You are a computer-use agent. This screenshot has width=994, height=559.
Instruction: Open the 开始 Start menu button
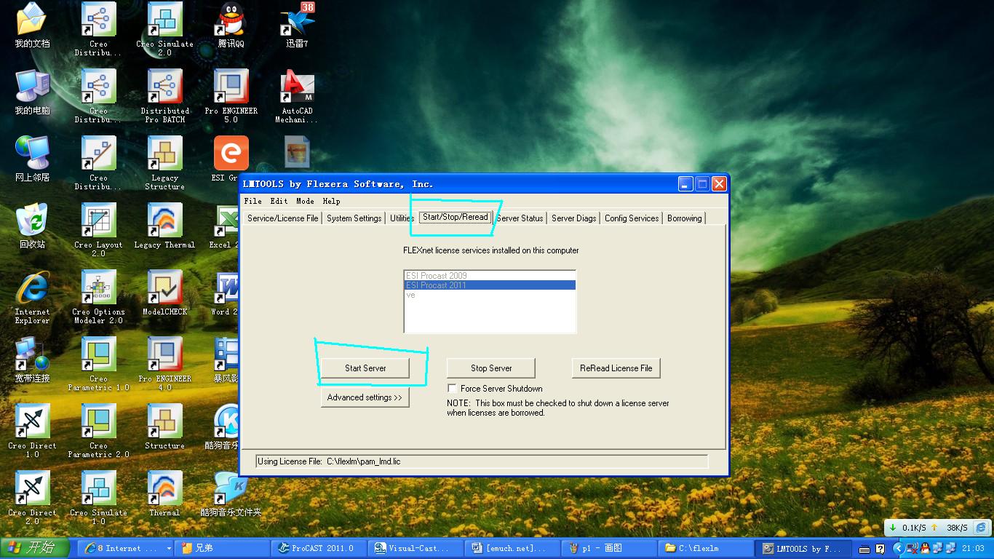(35, 548)
